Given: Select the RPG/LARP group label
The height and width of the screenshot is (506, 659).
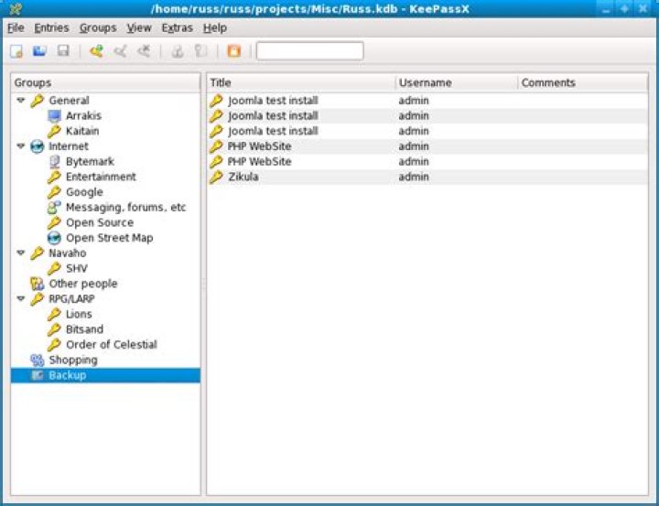Looking at the screenshot, I should pyautogui.click(x=72, y=299).
